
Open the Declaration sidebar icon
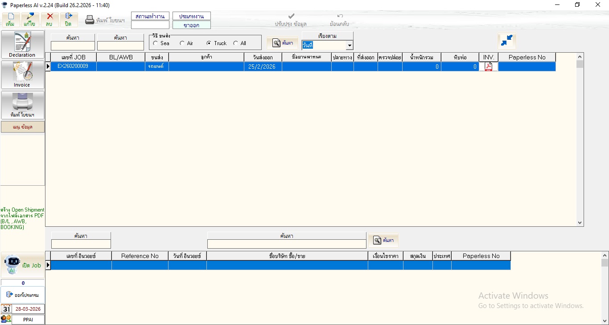pos(22,45)
